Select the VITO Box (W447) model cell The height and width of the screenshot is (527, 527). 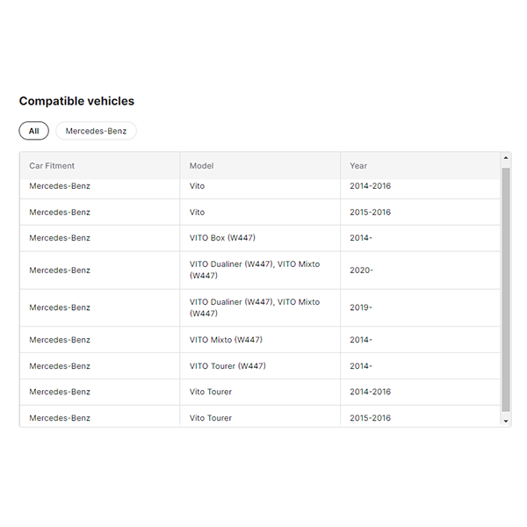click(x=222, y=238)
